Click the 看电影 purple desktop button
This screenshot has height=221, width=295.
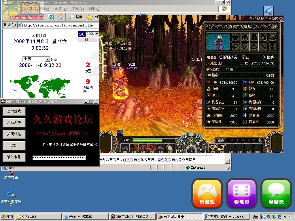coord(242,194)
